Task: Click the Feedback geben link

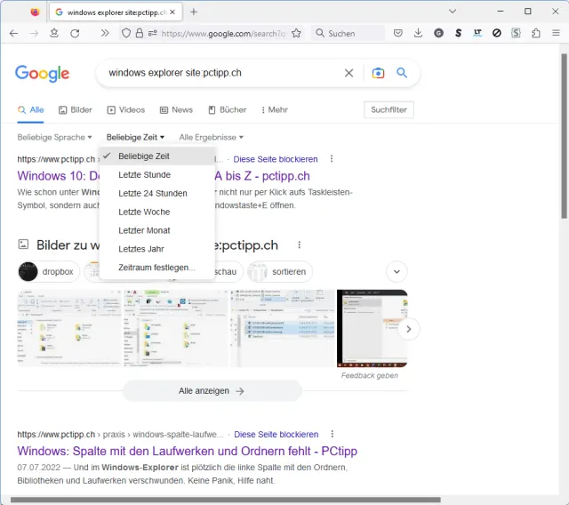Action: coord(370,375)
